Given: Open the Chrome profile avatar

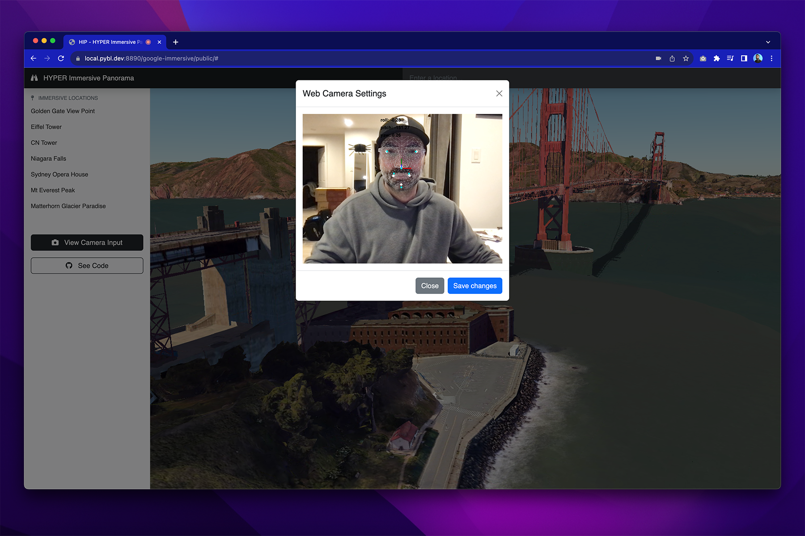Looking at the screenshot, I should [x=758, y=59].
